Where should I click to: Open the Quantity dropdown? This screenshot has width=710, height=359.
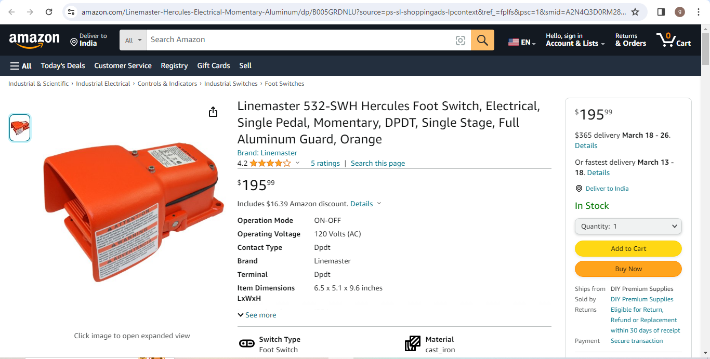pyautogui.click(x=628, y=227)
